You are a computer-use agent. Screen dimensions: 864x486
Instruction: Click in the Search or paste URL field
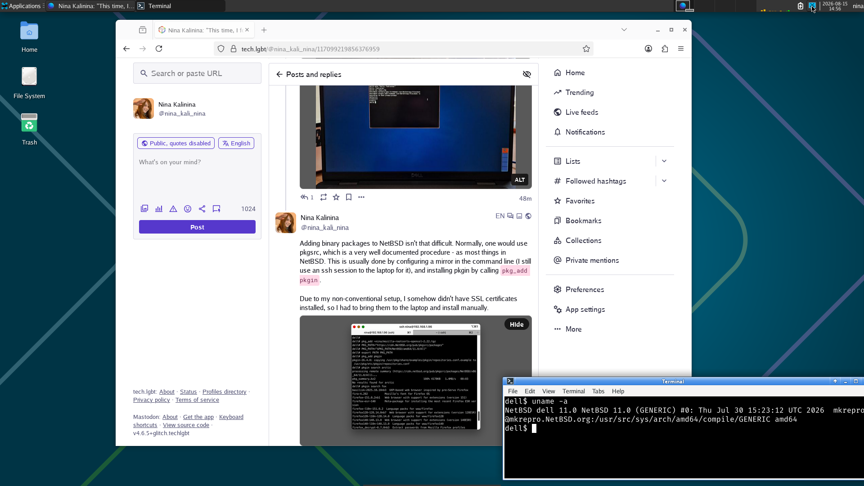tap(197, 73)
